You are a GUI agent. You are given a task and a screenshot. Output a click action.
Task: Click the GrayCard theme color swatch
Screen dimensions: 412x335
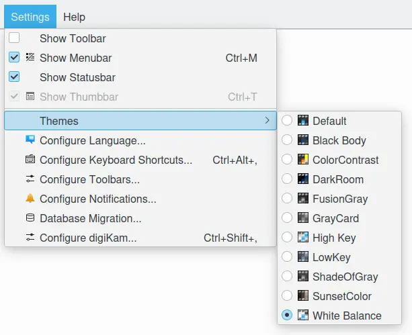[x=303, y=218]
